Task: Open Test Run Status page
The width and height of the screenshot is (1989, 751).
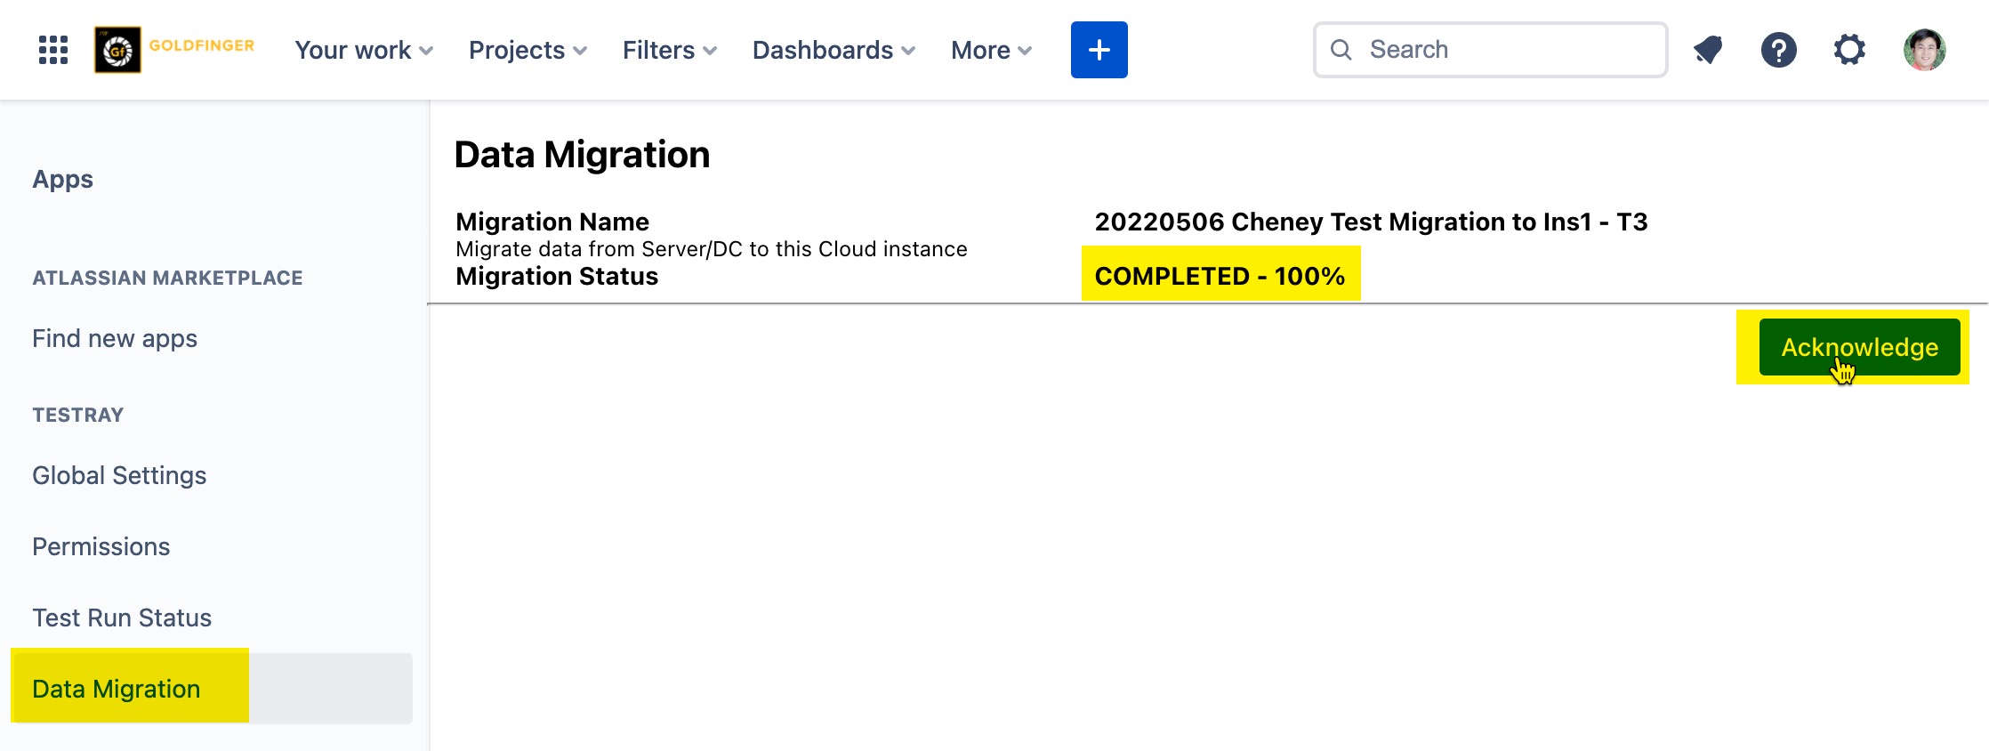Action: [122, 618]
